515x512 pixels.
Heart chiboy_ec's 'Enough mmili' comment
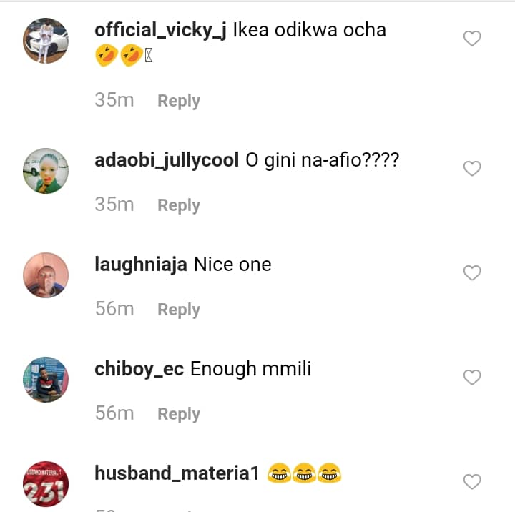point(472,378)
